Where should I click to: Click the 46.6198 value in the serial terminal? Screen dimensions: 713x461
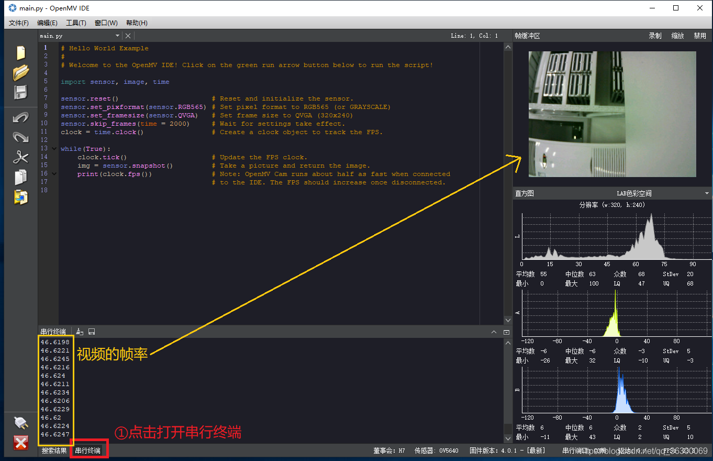(x=55, y=342)
